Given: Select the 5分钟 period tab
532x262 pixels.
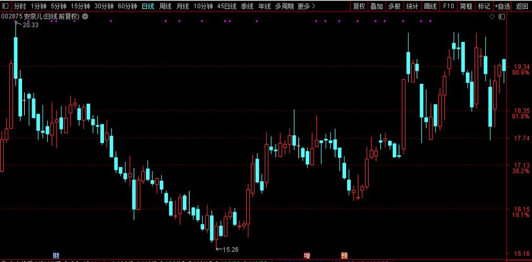Looking at the screenshot, I should pos(58,6).
